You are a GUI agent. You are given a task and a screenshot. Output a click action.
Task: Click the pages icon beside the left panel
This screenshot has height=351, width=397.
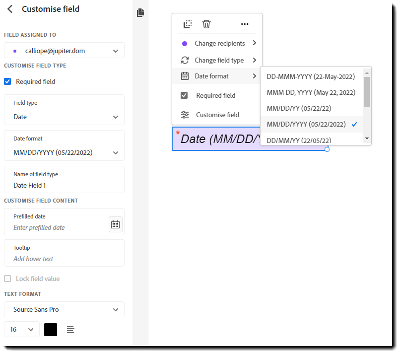pos(140,13)
